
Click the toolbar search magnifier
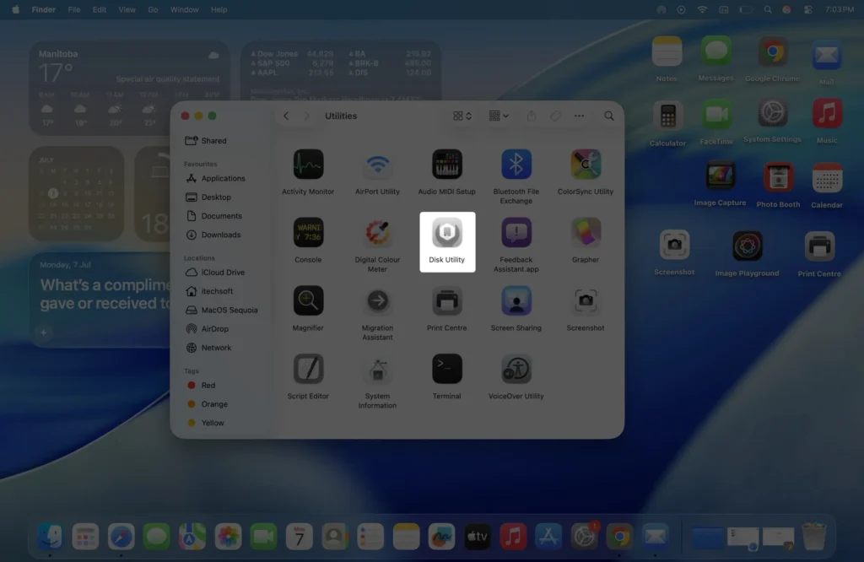(608, 116)
